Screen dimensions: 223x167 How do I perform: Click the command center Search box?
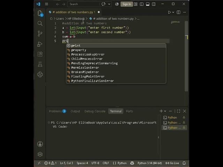[x=84, y=4]
